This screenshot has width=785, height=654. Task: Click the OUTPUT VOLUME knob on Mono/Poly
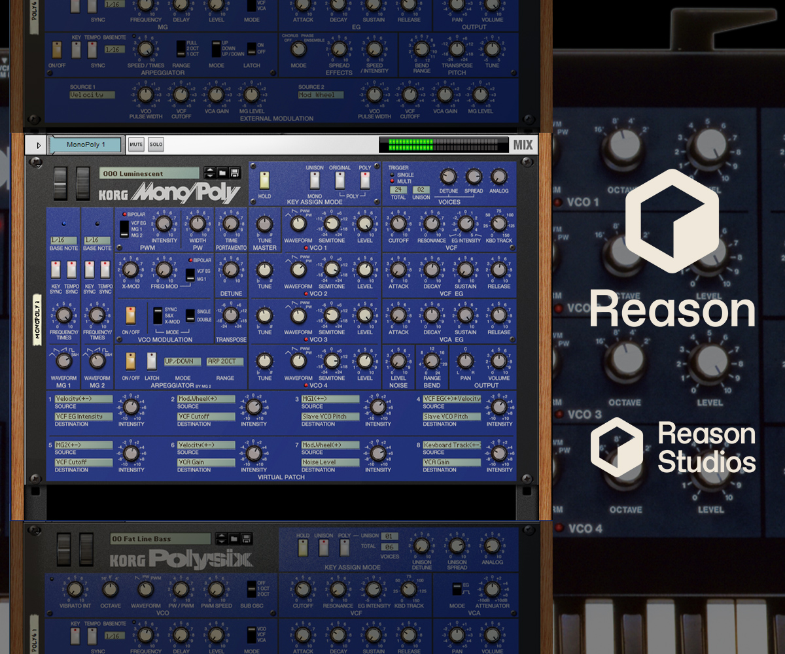click(x=498, y=362)
